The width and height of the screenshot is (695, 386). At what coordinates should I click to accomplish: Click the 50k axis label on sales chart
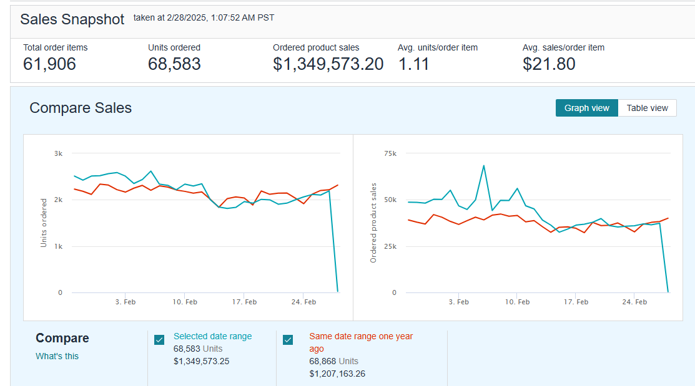pos(390,200)
